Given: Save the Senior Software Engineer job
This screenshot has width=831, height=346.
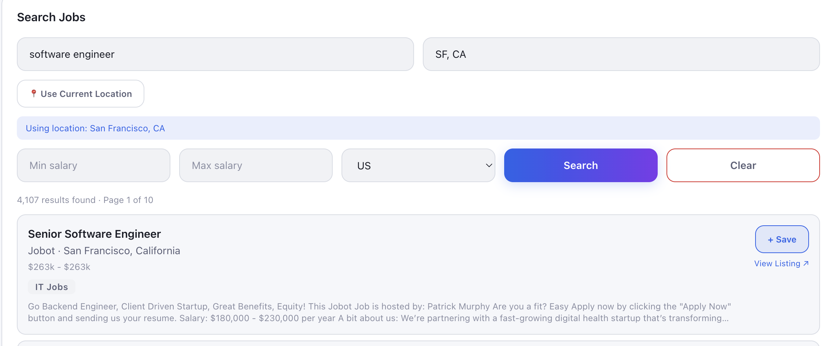Looking at the screenshot, I should click(x=782, y=239).
